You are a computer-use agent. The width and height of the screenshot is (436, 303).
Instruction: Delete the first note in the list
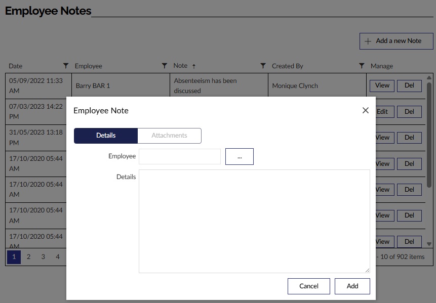coord(409,85)
